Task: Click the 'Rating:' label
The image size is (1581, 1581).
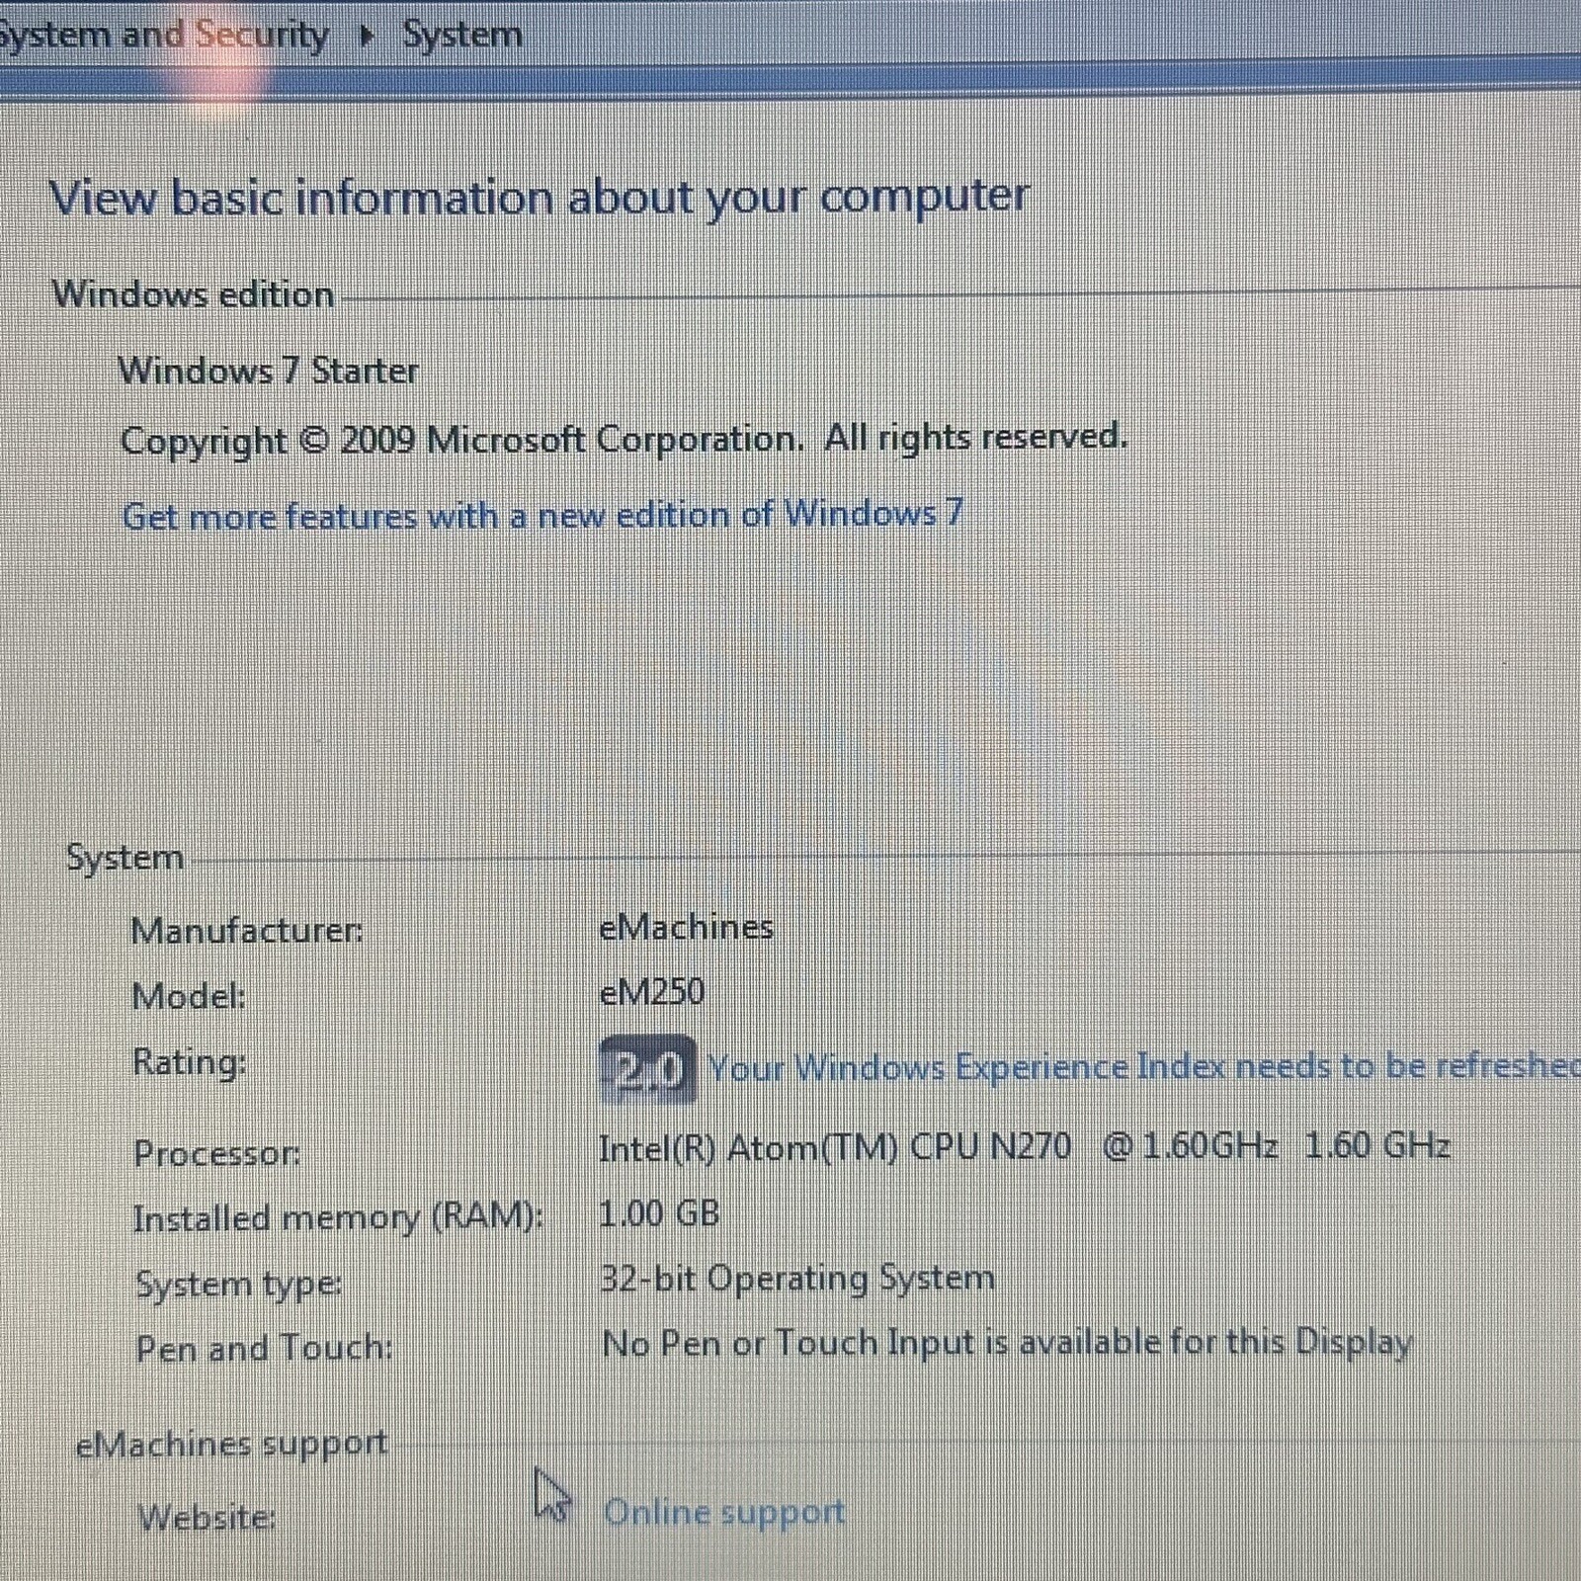Action: pyautogui.click(x=190, y=1062)
